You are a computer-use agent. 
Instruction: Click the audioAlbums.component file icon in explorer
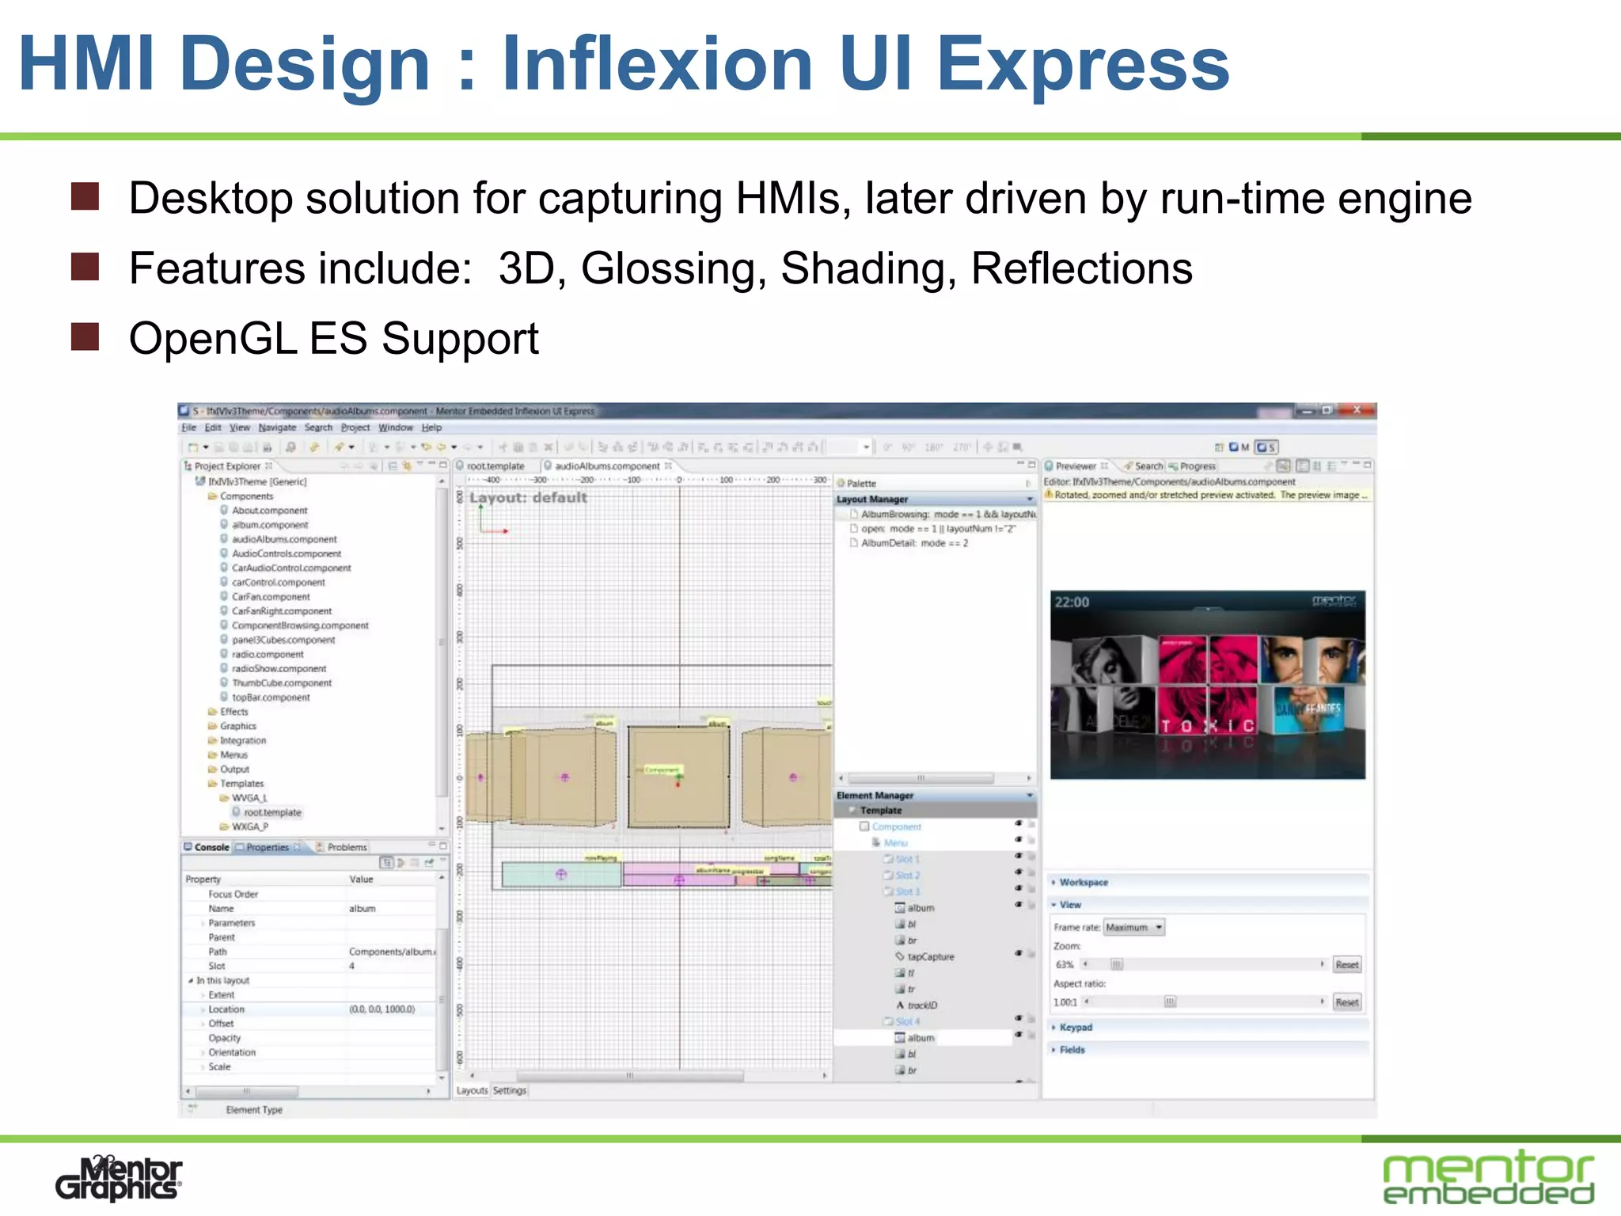224,539
